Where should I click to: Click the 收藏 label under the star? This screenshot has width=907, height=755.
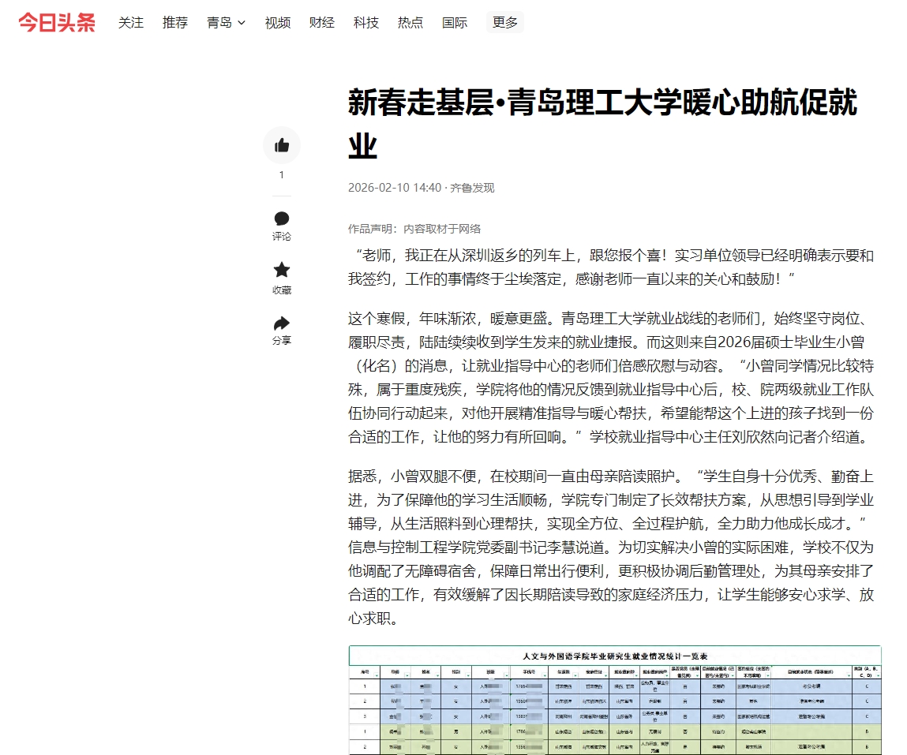[282, 290]
